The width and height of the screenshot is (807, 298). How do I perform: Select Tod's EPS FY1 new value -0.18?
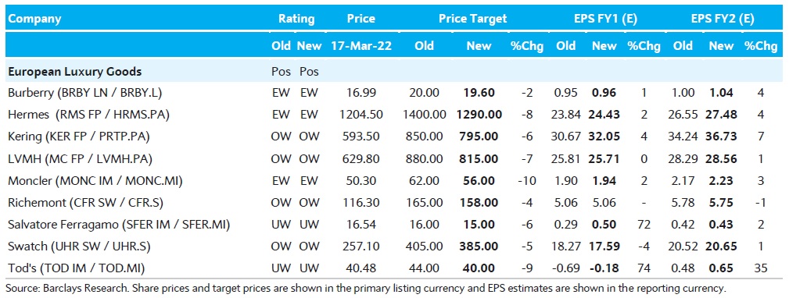point(604,268)
